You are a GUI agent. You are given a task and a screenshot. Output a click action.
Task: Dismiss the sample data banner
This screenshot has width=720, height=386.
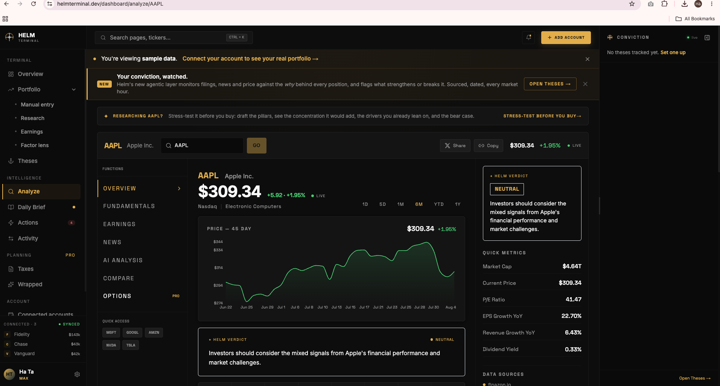click(588, 59)
